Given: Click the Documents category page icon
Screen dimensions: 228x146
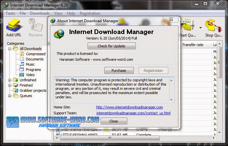Looking at the screenshot, I should coord(22,59).
